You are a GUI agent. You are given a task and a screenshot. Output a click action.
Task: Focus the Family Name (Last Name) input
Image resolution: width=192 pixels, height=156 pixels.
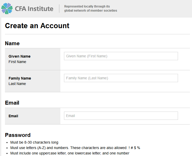(x=121, y=78)
